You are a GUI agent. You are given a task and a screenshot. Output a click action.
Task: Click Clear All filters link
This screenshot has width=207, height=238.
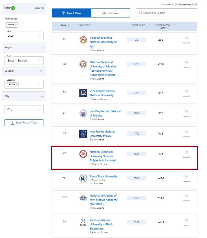coord(39,8)
